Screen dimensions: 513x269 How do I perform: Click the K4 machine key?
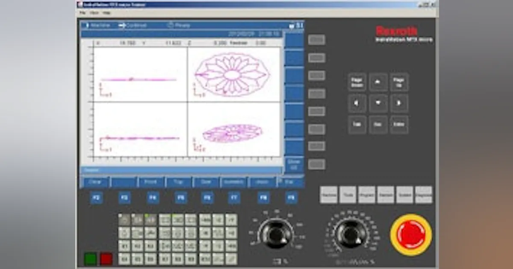124,259
